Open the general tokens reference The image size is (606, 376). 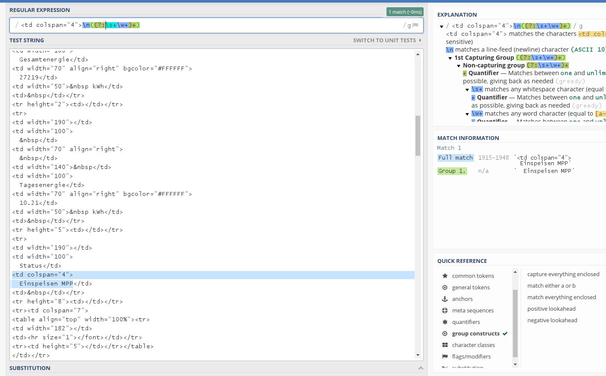coord(471,287)
